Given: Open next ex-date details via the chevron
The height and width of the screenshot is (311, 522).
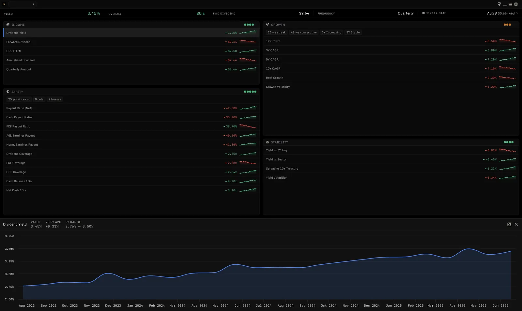Looking at the screenshot, I should [x=517, y=13].
